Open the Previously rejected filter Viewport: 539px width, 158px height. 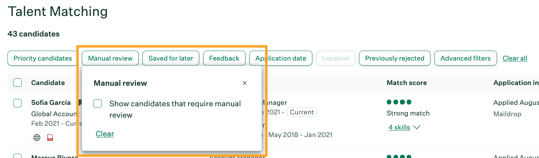click(395, 58)
